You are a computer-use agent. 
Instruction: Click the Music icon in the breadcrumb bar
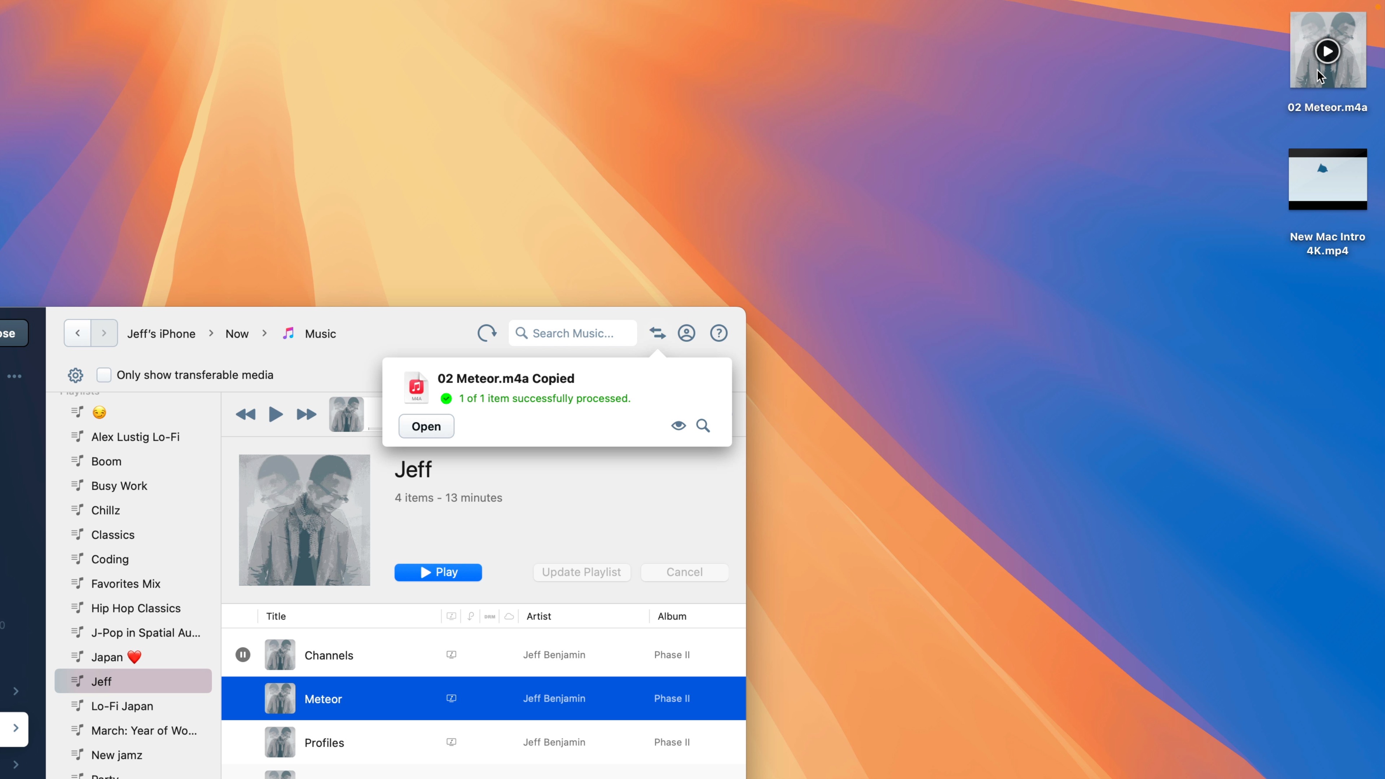click(288, 333)
